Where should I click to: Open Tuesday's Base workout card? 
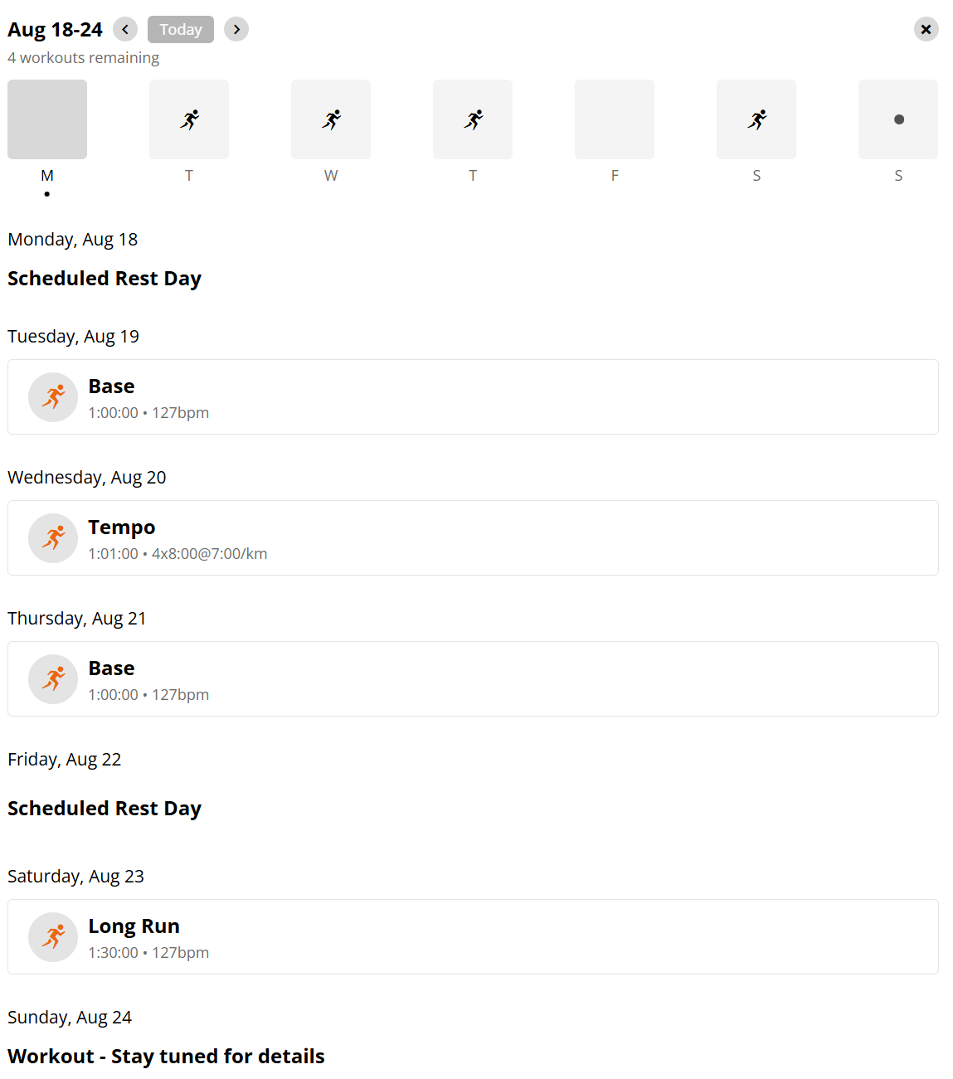(x=473, y=397)
